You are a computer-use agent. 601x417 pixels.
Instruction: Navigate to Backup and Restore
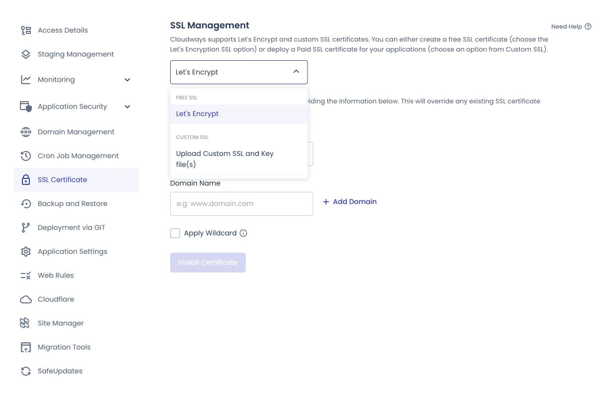[x=76, y=204]
